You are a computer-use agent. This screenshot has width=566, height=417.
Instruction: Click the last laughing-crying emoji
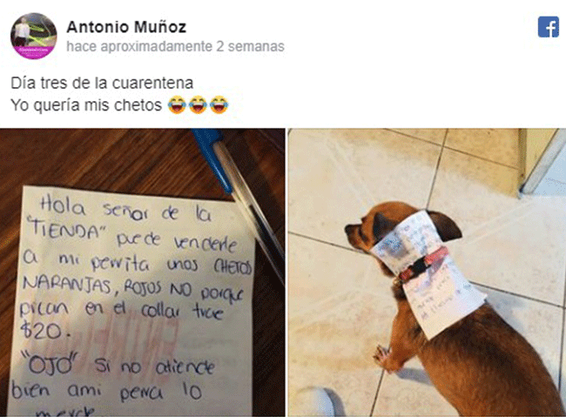(x=219, y=105)
